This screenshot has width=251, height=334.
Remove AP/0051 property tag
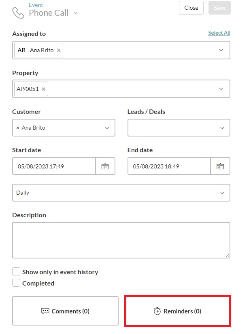coord(44,89)
